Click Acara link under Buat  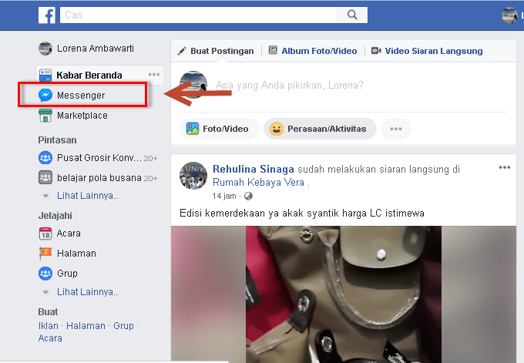(x=50, y=338)
